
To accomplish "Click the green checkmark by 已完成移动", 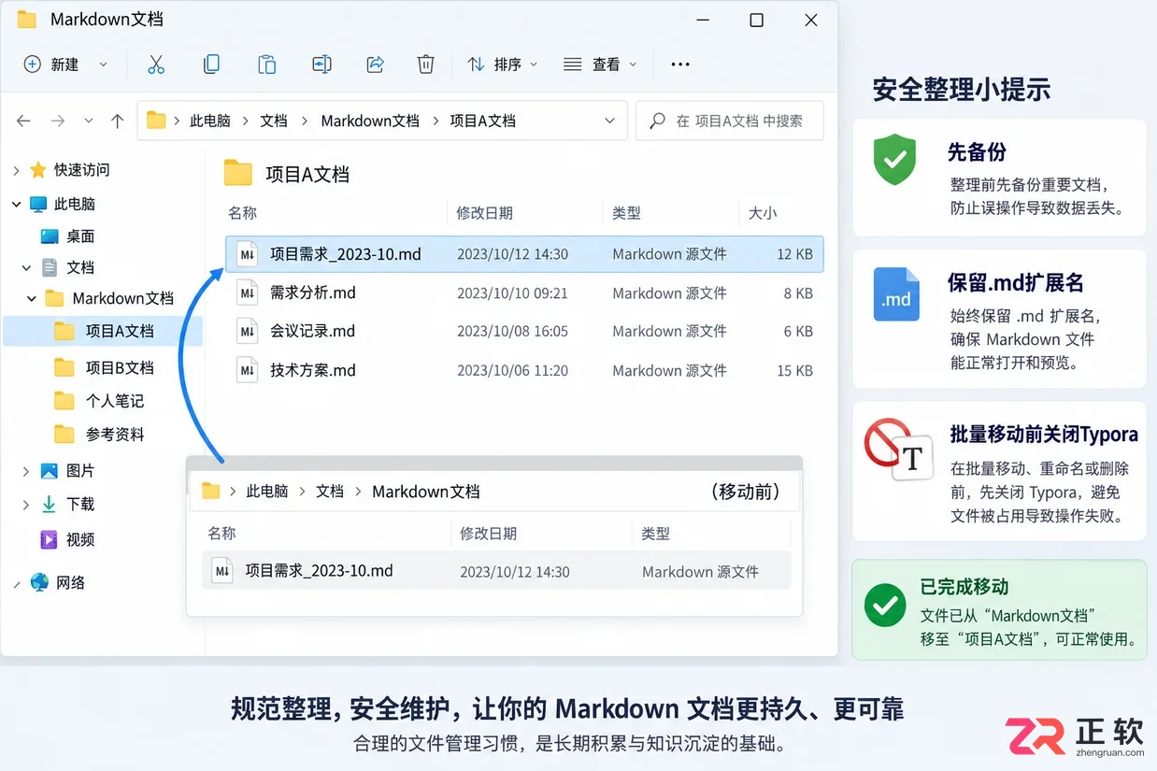I will pyautogui.click(x=884, y=605).
